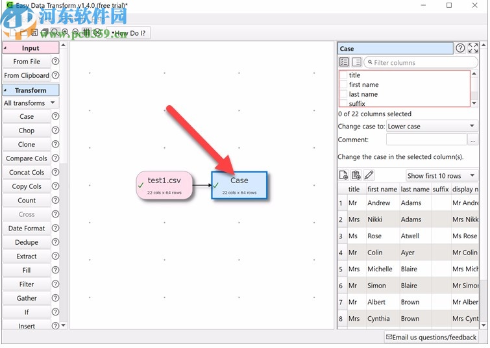
Task: Open the help icon for the Count transform
Action: click(55, 200)
